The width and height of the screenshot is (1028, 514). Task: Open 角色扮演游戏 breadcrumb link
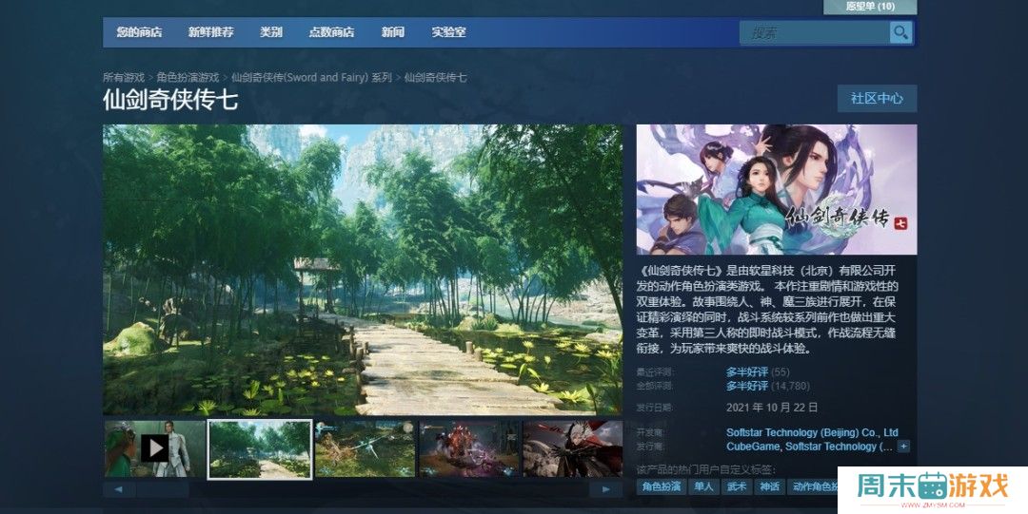(x=188, y=78)
